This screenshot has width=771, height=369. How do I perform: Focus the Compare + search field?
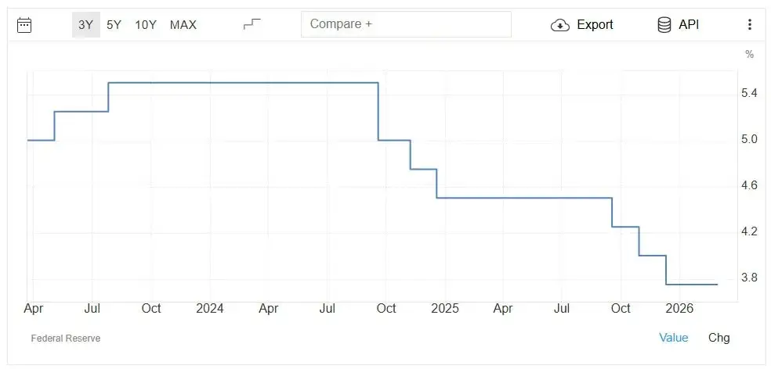406,24
